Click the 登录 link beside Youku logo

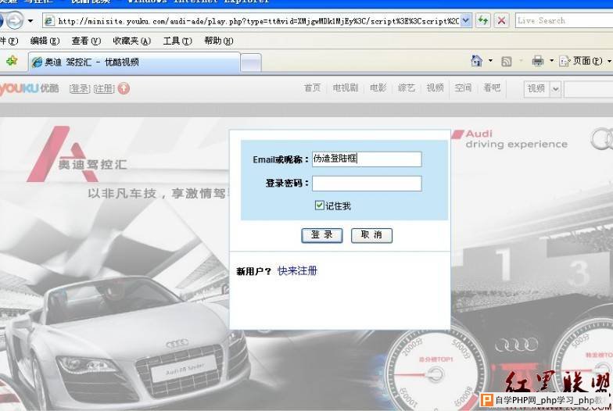(80, 89)
